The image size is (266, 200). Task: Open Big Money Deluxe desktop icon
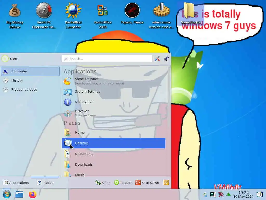15,16
